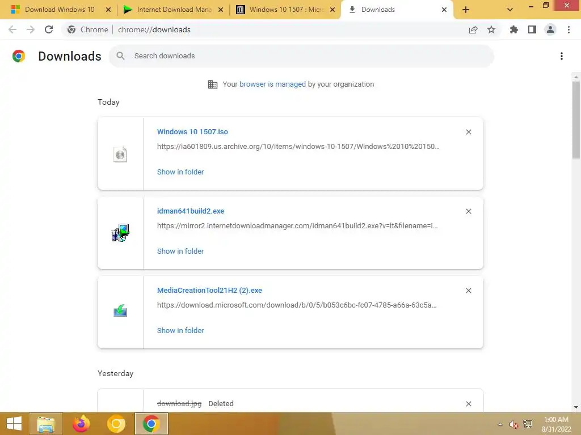Bookmark this page with the star icon
The image size is (581, 435).
click(491, 29)
